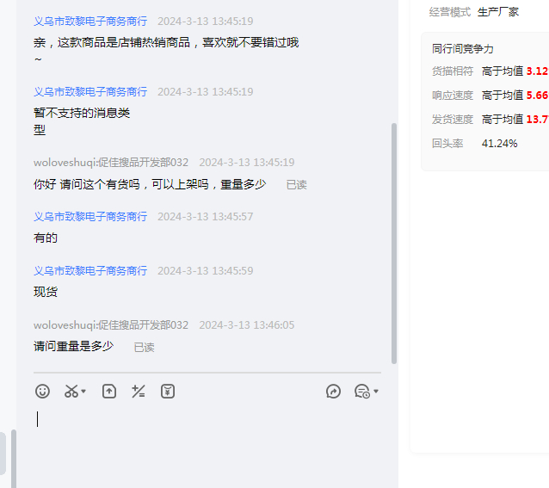549x488 pixels.
Task: Click the first 义乌市致黎电子商务商行 sender name
Action: point(90,21)
